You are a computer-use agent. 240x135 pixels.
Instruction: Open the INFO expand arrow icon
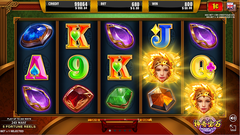(233, 128)
